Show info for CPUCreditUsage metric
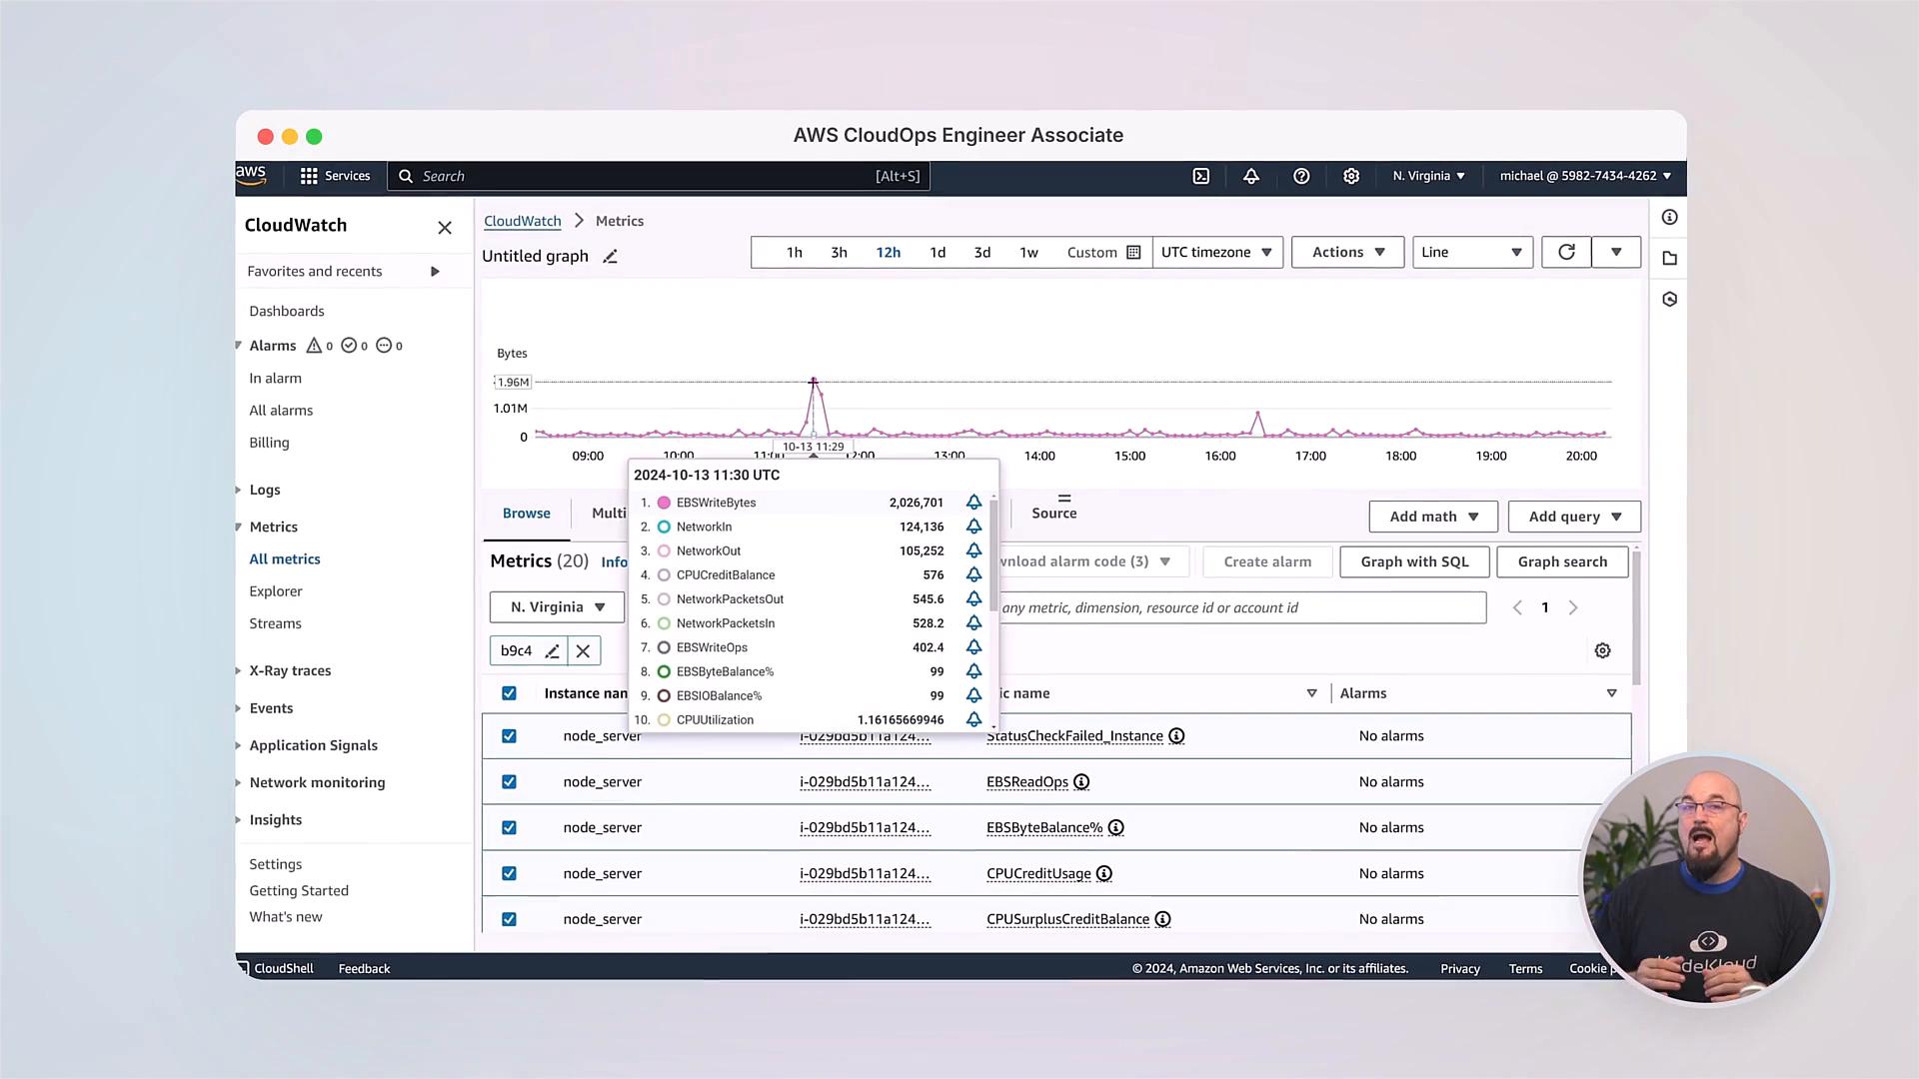1919x1079 pixels. point(1104,874)
